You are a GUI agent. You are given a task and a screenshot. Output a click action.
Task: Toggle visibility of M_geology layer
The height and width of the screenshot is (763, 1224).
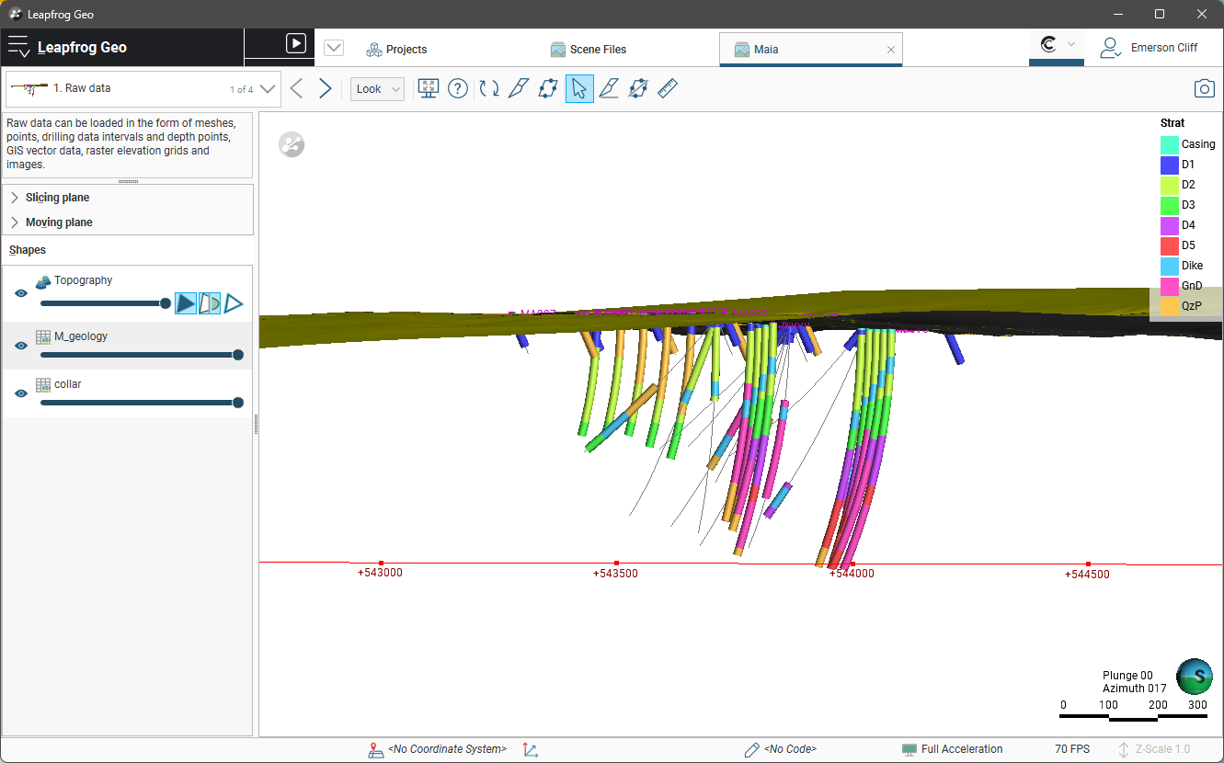tap(21, 346)
